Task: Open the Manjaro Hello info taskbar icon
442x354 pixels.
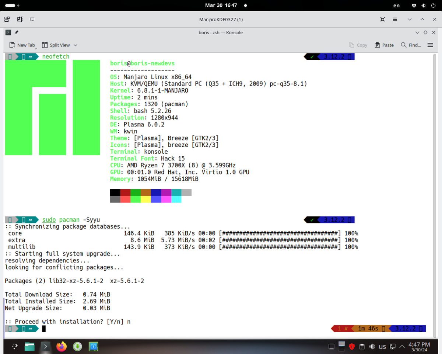Action: coord(93,346)
